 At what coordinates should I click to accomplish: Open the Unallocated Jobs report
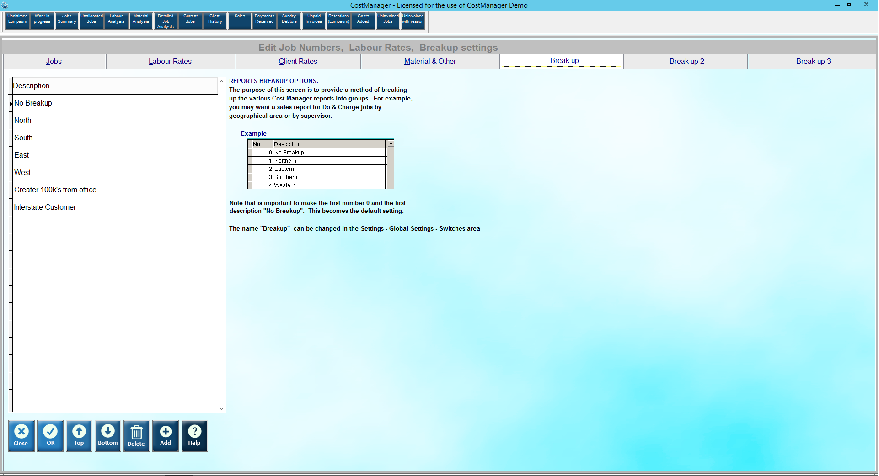[x=91, y=21]
